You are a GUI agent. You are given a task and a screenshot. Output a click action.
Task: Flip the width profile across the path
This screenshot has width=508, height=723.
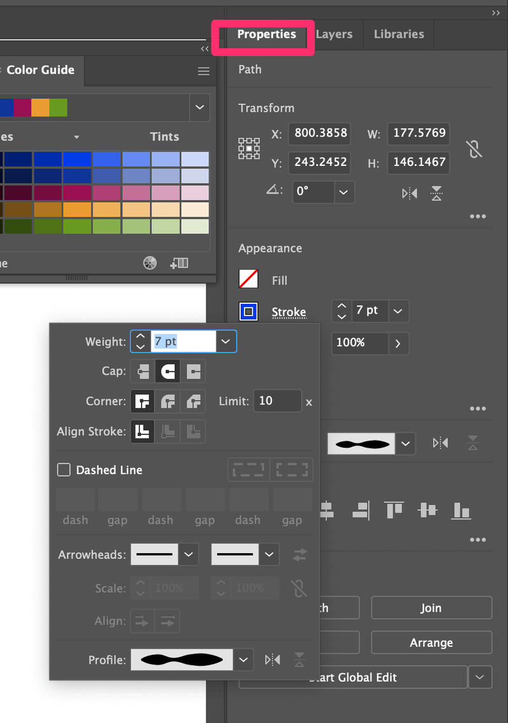[272, 659]
